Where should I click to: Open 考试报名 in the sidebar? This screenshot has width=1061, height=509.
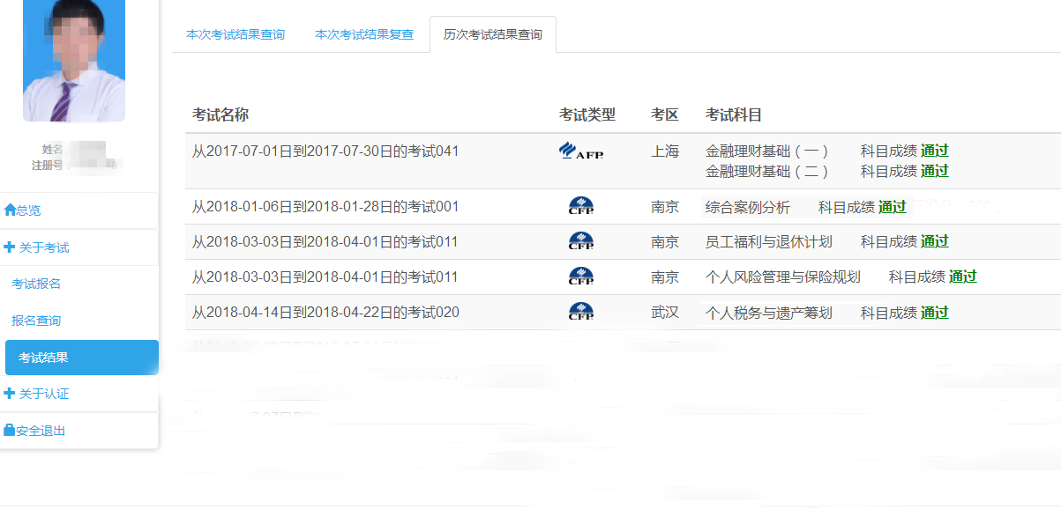[x=36, y=284]
